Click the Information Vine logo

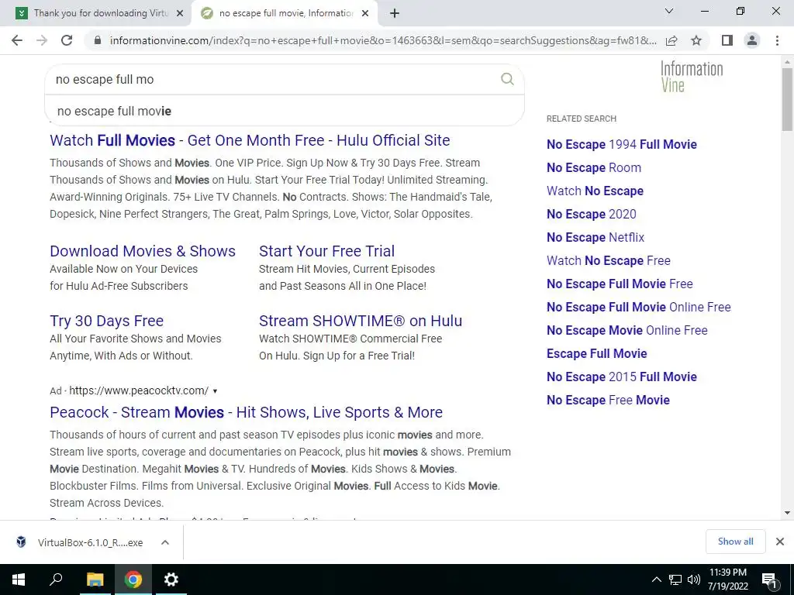pyautogui.click(x=692, y=77)
